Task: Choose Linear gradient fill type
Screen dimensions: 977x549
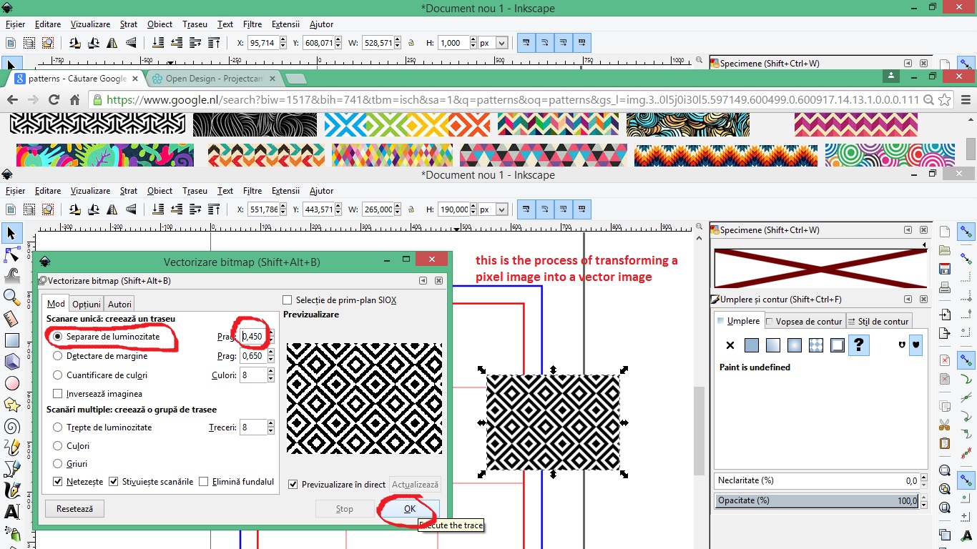Action: click(773, 345)
